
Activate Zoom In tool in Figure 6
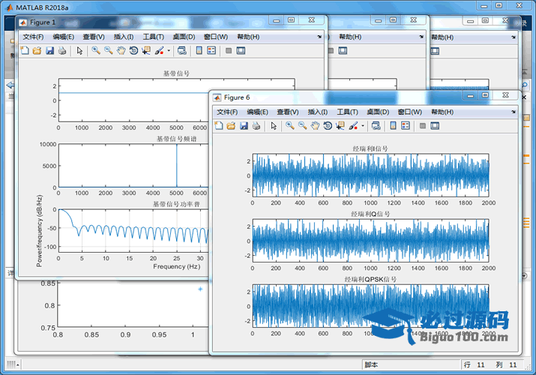290,126
